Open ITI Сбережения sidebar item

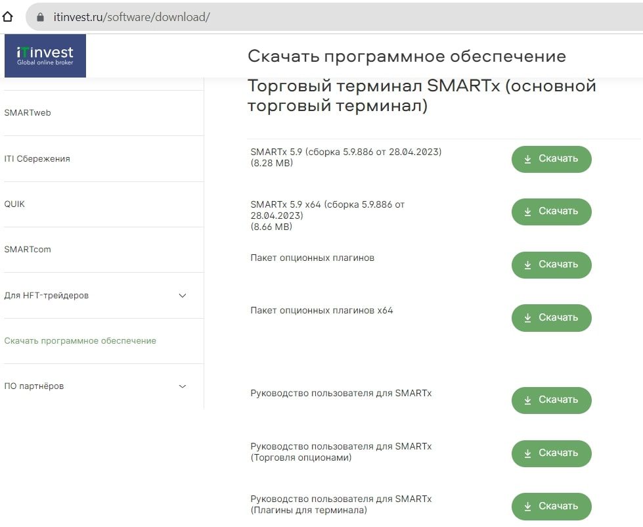[37, 159]
